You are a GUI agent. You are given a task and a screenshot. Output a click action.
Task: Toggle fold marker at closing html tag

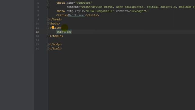click(48, 49)
